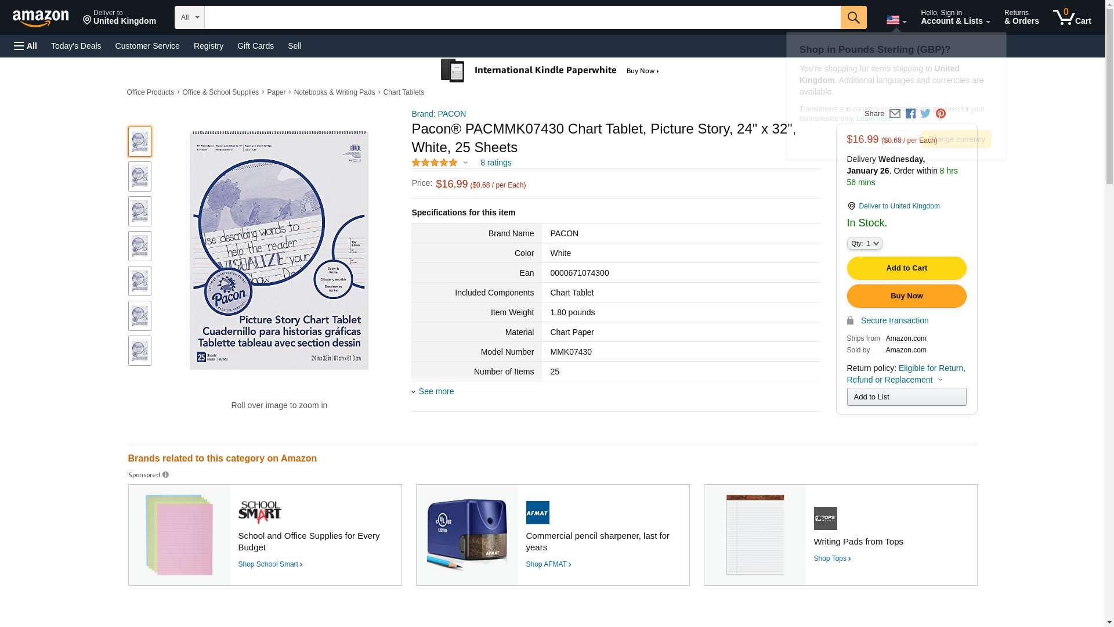Click into the search text field
The width and height of the screenshot is (1114, 627).
(522, 17)
